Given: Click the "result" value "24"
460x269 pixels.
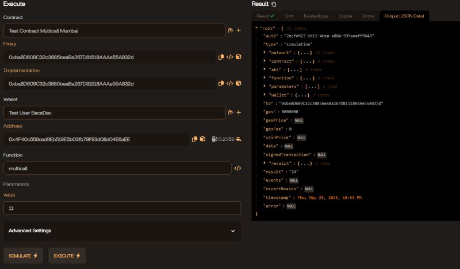Looking at the screenshot, I should click(294, 172).
